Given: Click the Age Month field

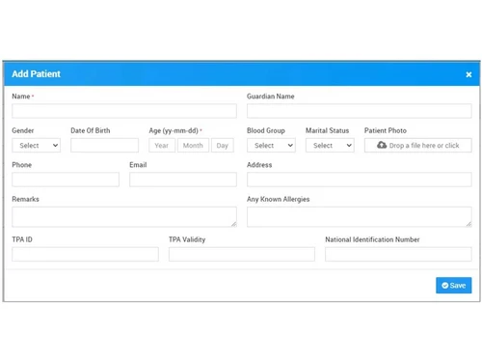Looking at the screenshot, I should tap(193, 145).
